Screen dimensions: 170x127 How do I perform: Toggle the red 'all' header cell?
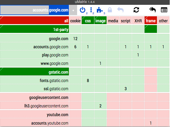click(34, 20)
